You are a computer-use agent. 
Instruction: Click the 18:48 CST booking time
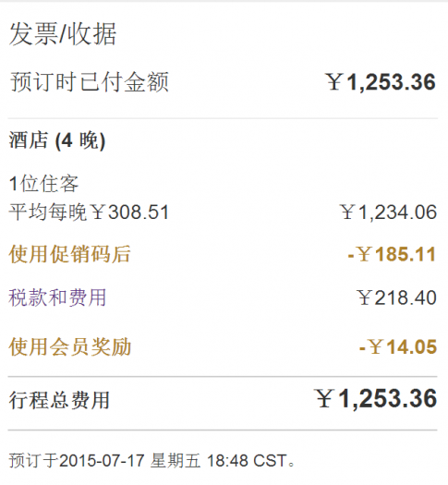coord(247,461)
